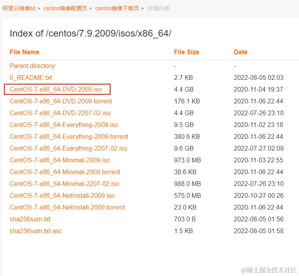Viewport: 299px width, 276px height.
Task: Open the 0_README.txt file
Action: [x=31, y=78]
